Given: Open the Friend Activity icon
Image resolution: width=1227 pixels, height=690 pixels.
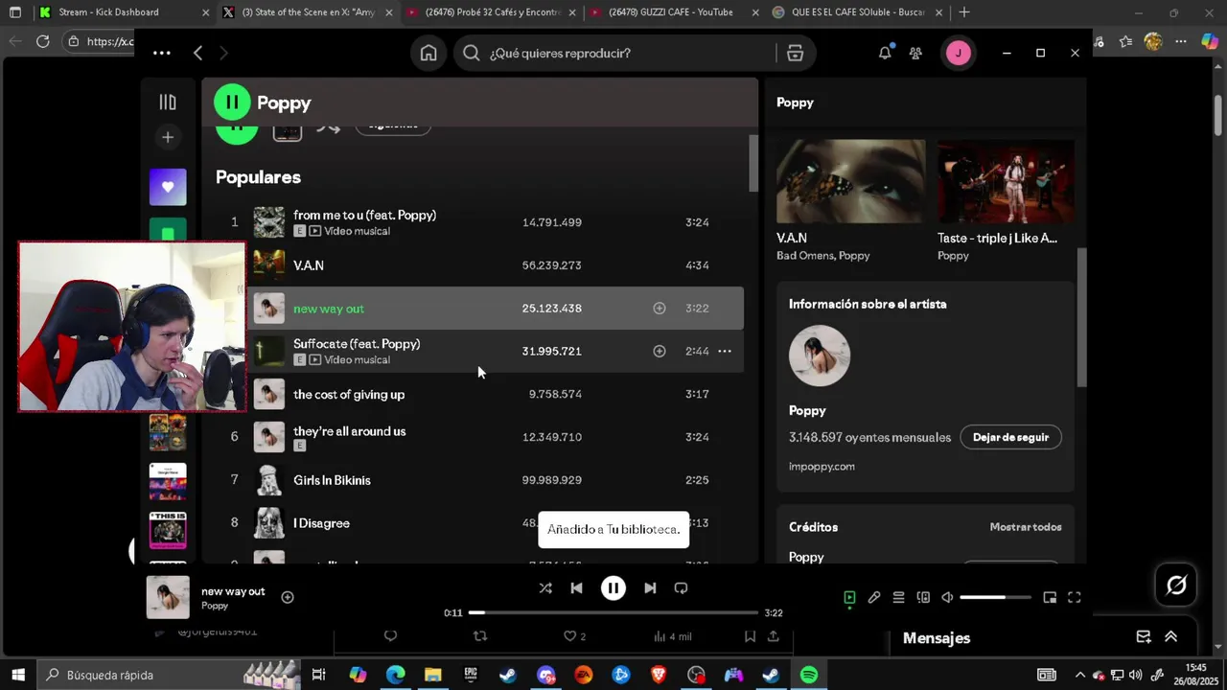Looking at the screenshot, I should click(915, 54).
